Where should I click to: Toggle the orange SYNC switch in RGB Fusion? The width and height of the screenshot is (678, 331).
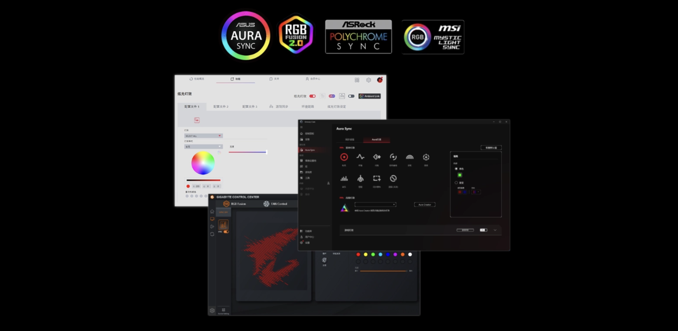point(226,232)
